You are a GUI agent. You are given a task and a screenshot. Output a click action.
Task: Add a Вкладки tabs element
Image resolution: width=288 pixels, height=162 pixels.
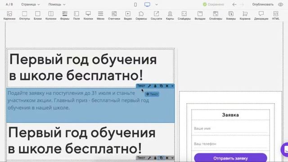[x=200, y=16]
